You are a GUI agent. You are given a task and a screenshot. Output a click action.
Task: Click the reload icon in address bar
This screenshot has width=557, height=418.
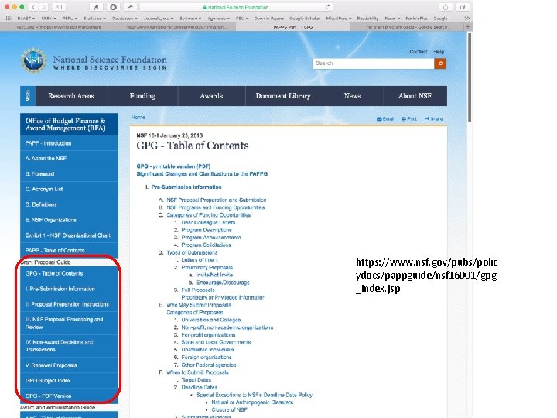pos(328,7)
